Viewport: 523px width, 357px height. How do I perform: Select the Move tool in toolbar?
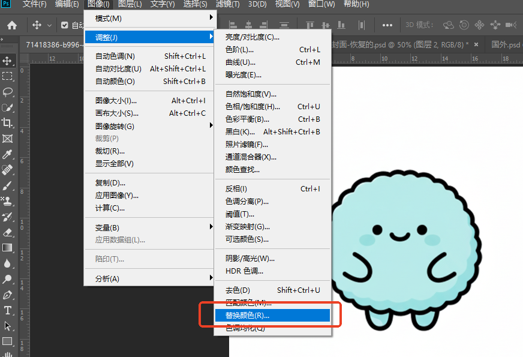pos(8,61)
